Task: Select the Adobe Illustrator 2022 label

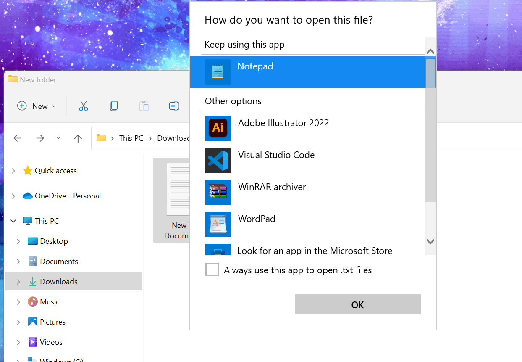Action: click(283, 123)
